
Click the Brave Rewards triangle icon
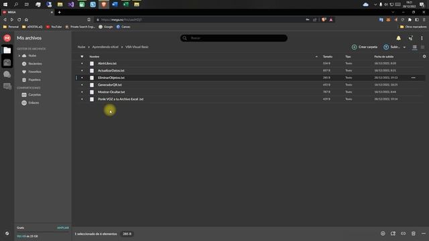[331, 19]
